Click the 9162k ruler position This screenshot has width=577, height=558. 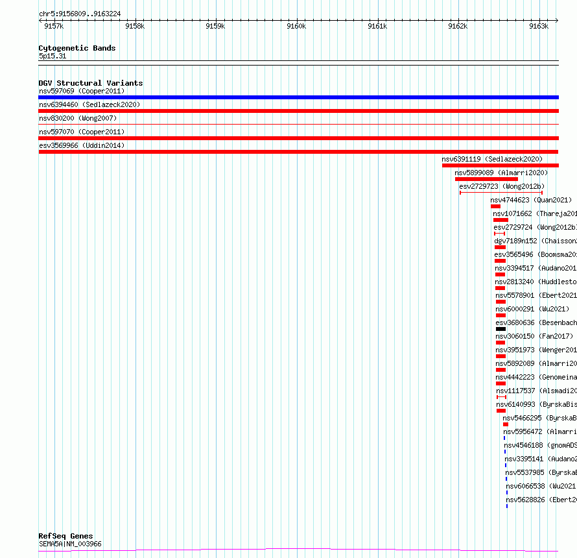point(458,26)
